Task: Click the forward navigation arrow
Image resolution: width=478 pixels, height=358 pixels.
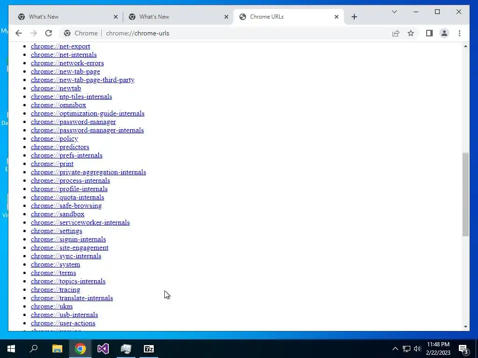Action: [34, 33]
